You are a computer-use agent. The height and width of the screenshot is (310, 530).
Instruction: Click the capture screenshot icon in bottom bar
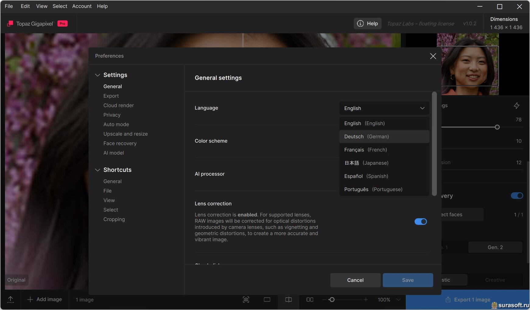point(246,300)
